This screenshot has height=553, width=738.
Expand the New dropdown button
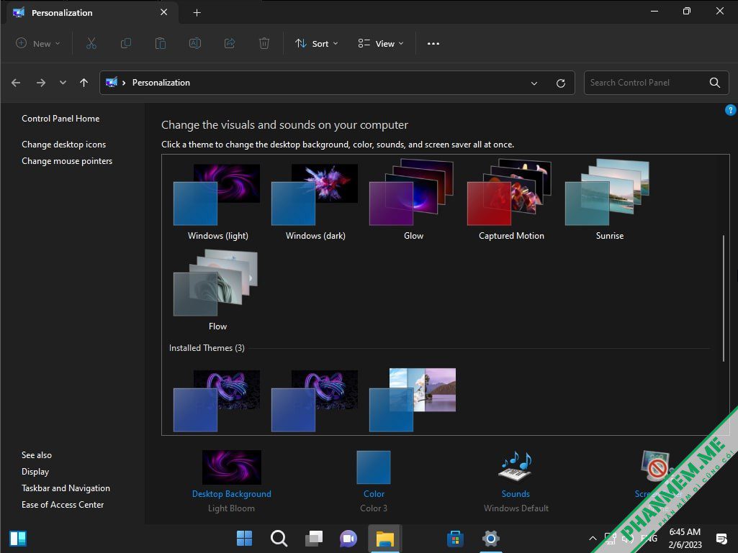coord(38,44)
